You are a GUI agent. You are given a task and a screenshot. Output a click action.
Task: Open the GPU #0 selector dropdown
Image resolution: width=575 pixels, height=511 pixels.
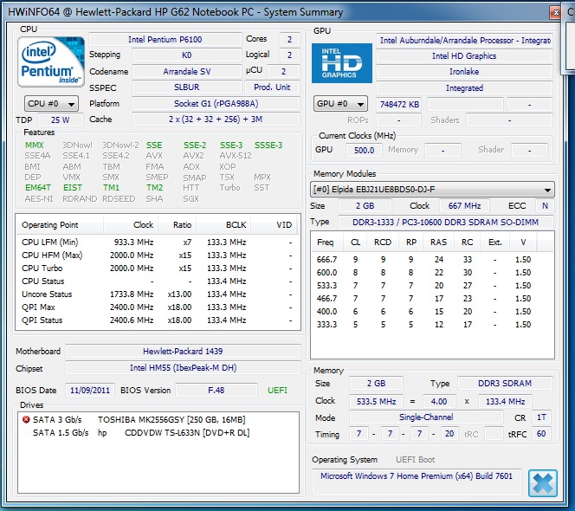(340, 104)
